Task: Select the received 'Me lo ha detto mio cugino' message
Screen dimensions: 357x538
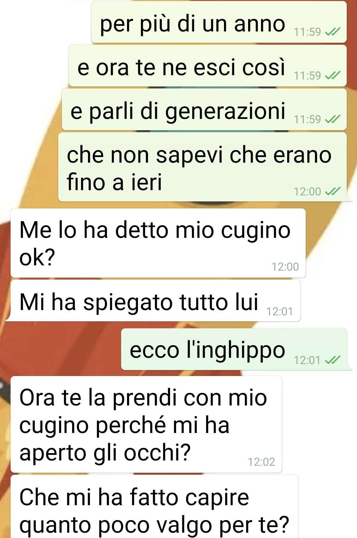Action: (x=158, y=243)
